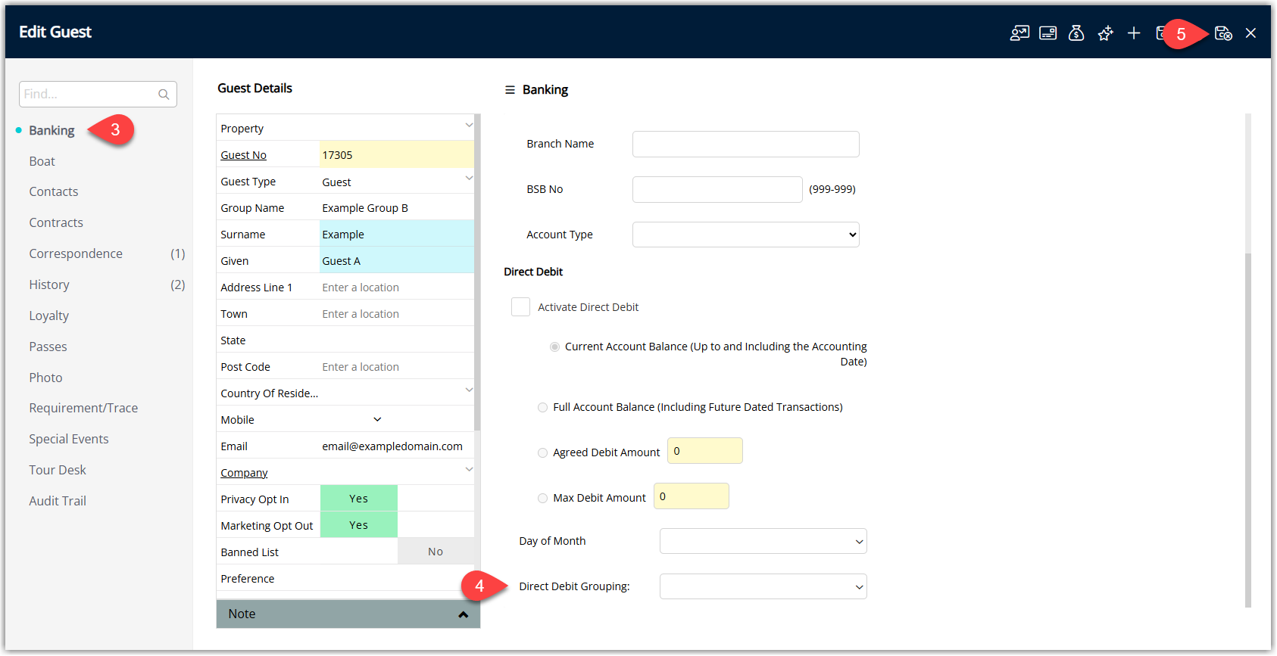
Task: Click the Given field containing Guest A
Action: point(397,260)
